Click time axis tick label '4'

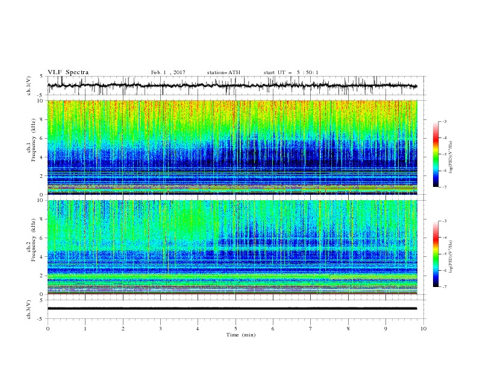(x=198, y=329)
